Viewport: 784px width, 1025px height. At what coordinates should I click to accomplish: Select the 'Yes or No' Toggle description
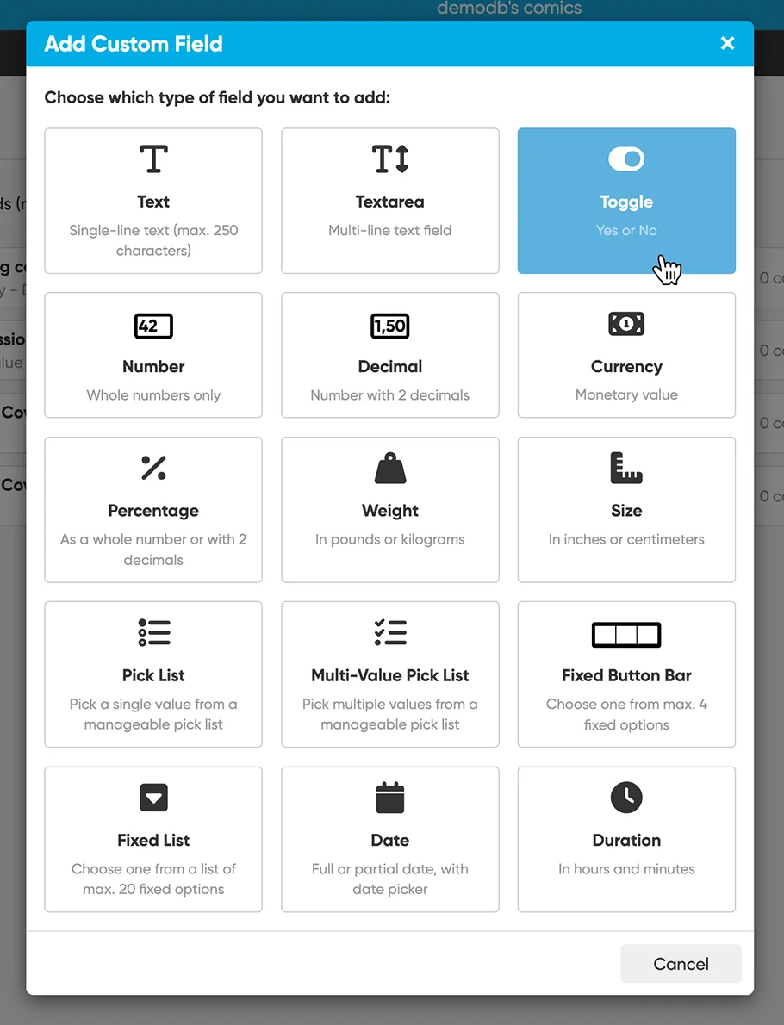[626, 230]
